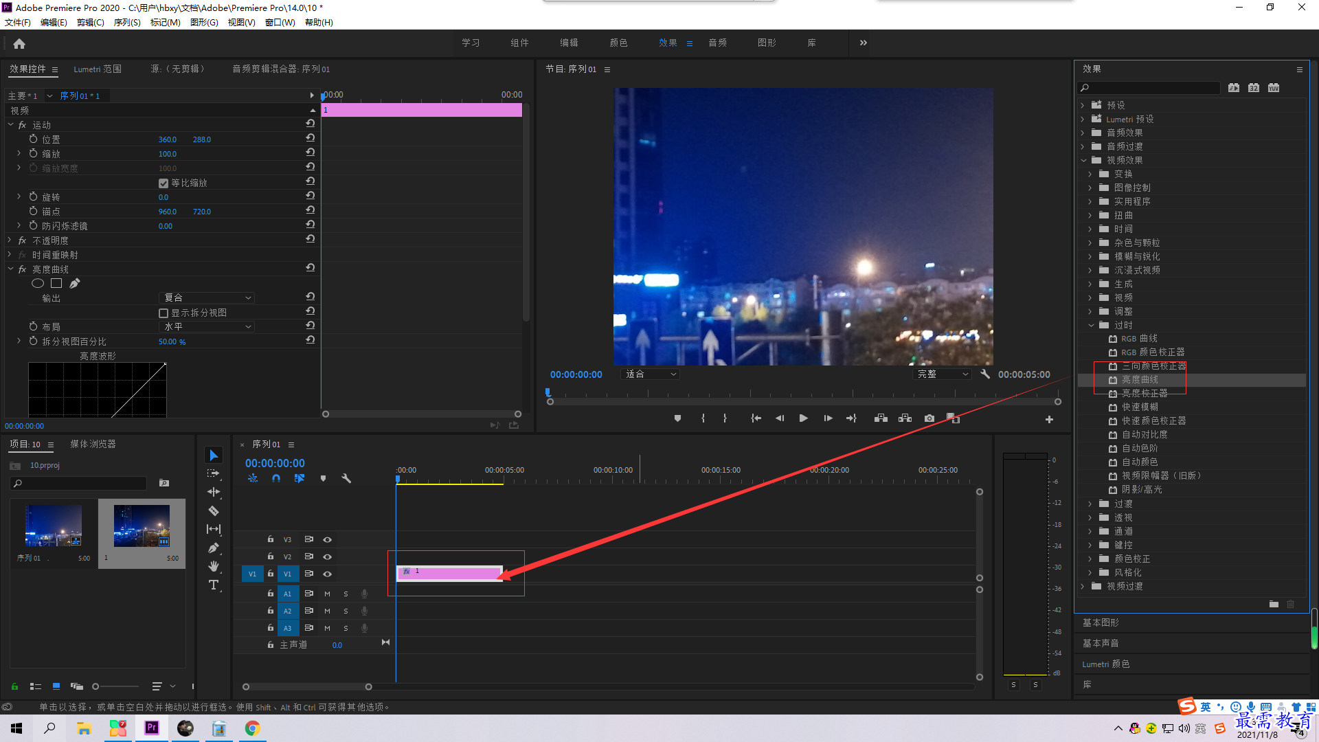Create ellipse mask for 亮度曲线

click(38, 283)
